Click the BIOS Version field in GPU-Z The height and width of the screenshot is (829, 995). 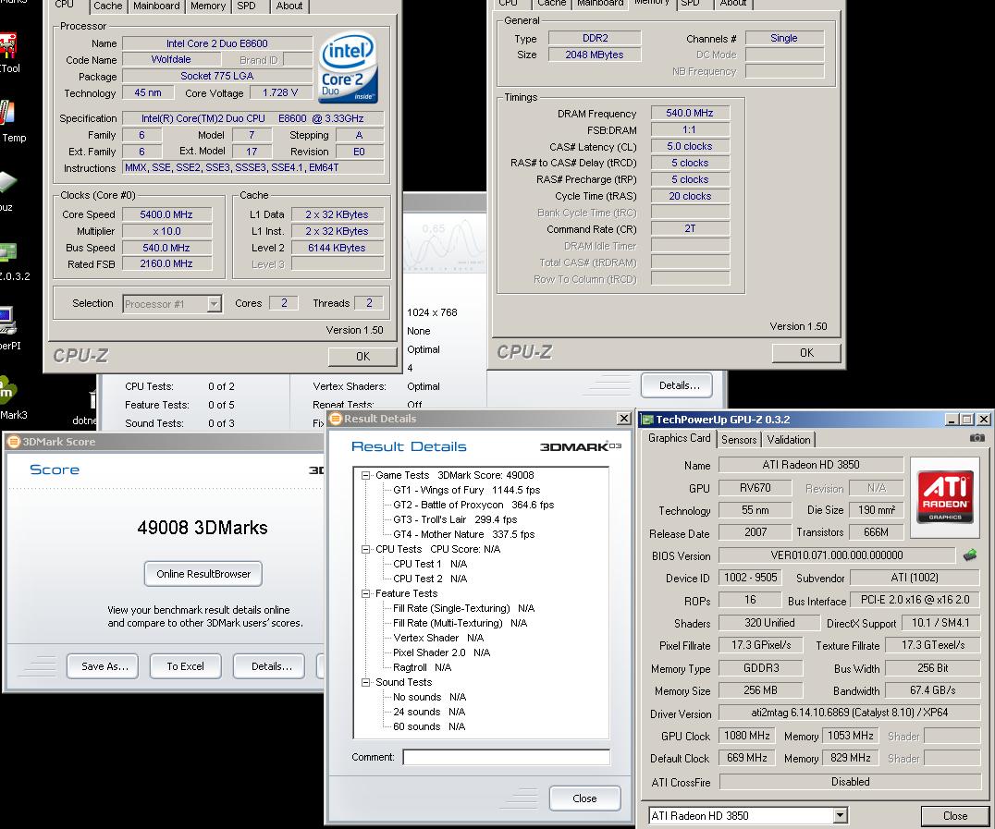837,555
